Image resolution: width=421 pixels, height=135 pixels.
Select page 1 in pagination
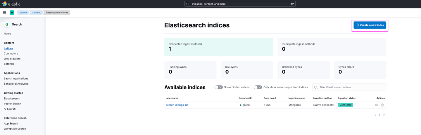coord(379,115)
